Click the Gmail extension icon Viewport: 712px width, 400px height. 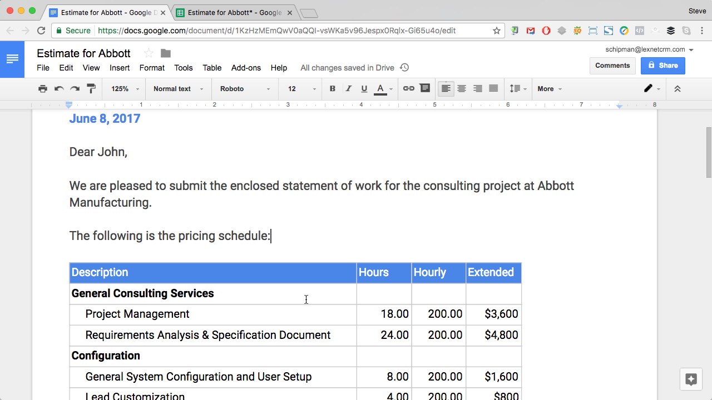(531, 31)
